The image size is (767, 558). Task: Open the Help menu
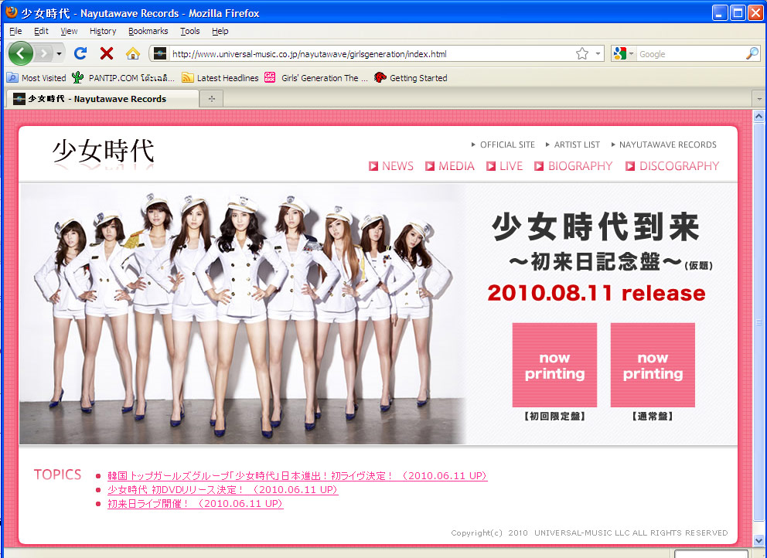[x=220, y=31]
